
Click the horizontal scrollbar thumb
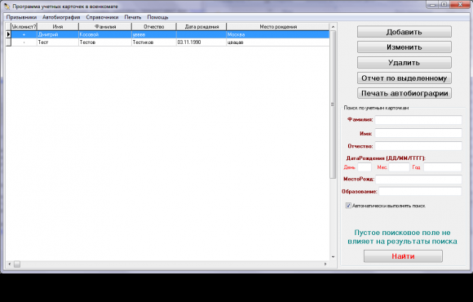(17, 264)
